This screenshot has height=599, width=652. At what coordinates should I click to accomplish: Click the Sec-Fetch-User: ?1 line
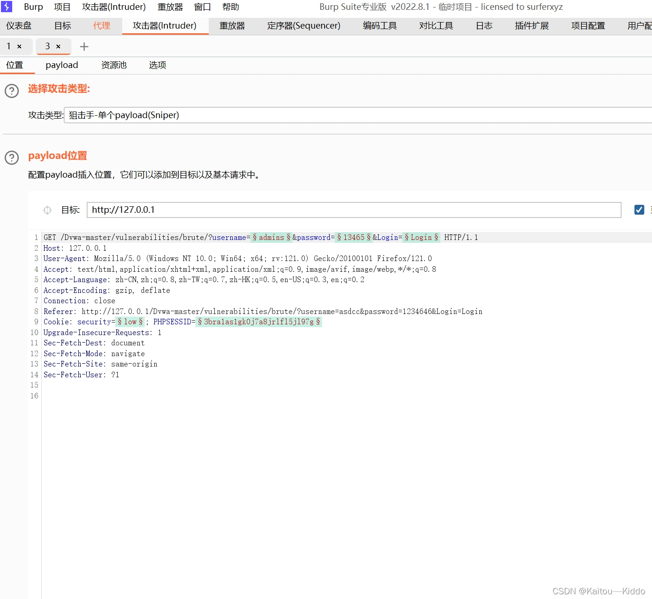point(82,375)
